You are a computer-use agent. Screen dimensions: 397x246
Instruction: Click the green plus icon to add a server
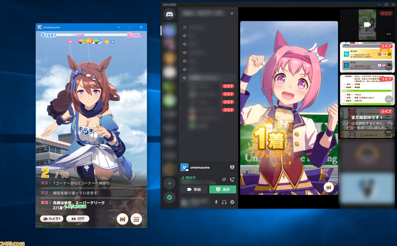click(170, 183)
